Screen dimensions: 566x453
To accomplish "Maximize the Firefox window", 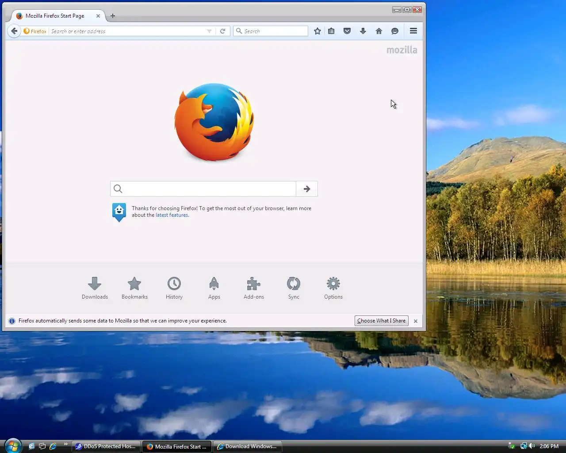I will pyautogui.click(x=407, y=9).
